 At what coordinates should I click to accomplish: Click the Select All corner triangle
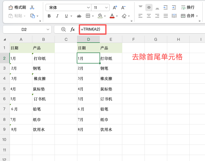click(x=5, y=39)
